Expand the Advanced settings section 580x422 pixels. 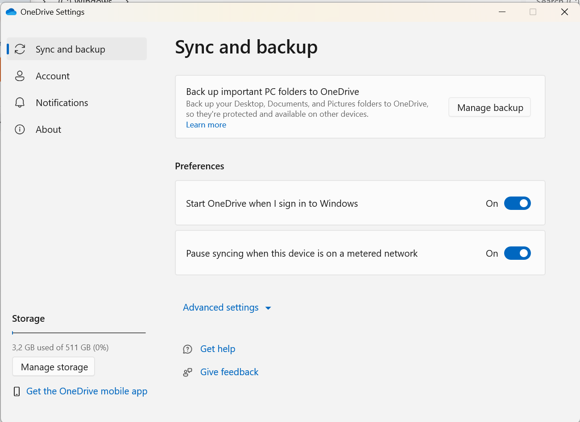[x=227, y=307]
